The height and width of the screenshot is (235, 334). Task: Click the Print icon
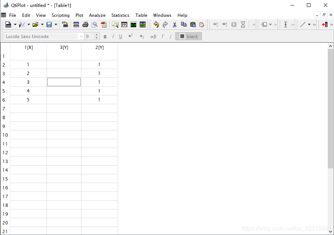[85, 24]
